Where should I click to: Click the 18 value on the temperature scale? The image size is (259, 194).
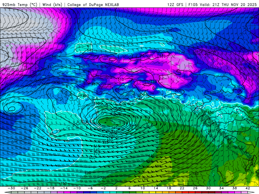[x=169, y=188]
